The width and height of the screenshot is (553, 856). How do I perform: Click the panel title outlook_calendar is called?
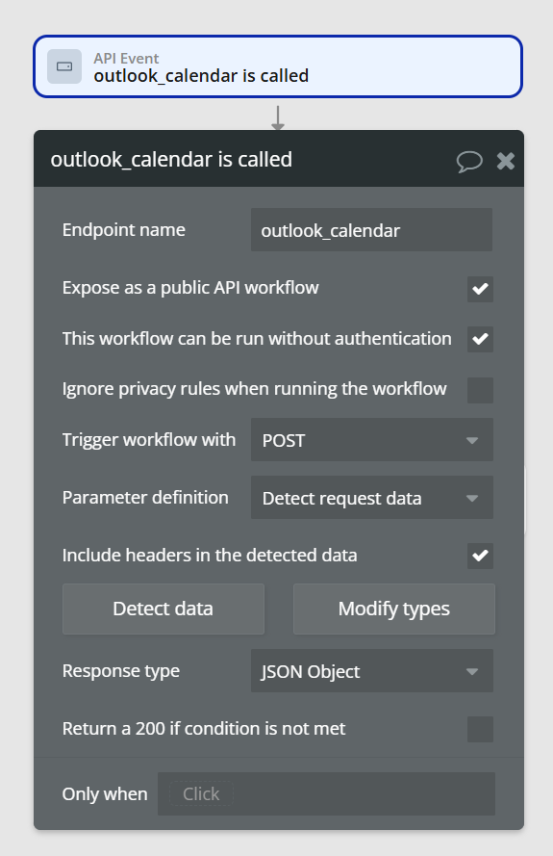click(171, 160)
